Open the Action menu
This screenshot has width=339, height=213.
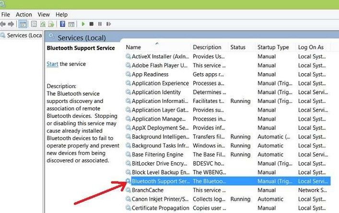pos(24,14)
